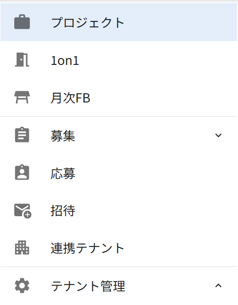Open the 月次FB menu item

click(70, 98)
